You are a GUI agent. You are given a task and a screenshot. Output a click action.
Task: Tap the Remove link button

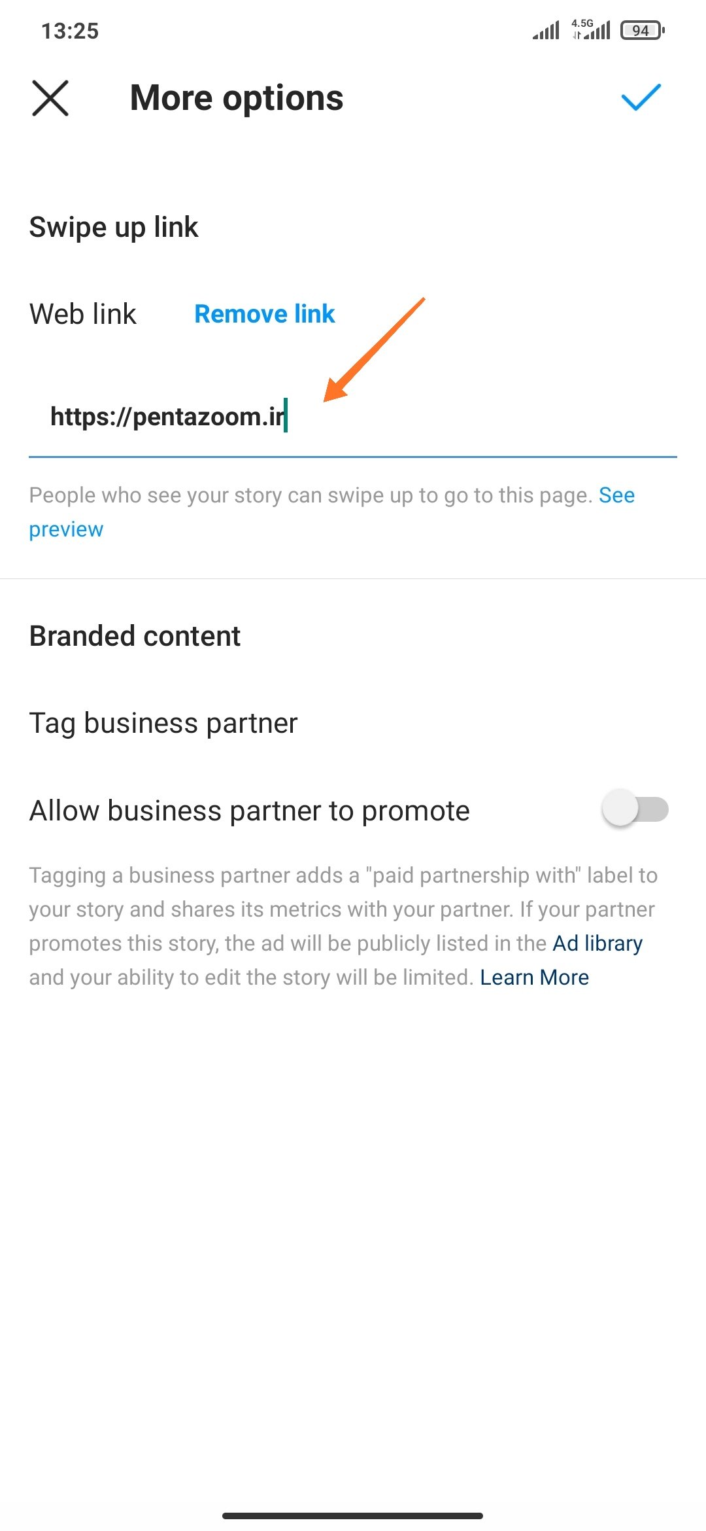264,314
